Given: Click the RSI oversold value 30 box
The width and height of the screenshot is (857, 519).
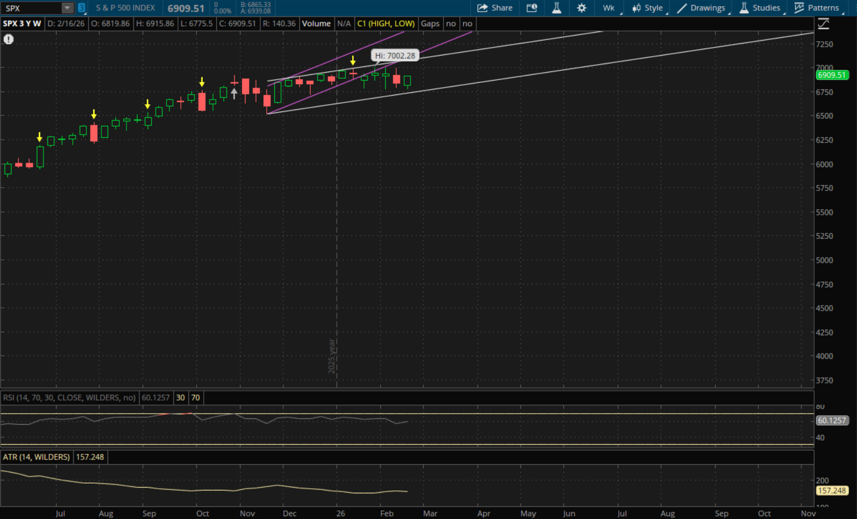Looking at the screenshot, I should (x=180, y=398).
